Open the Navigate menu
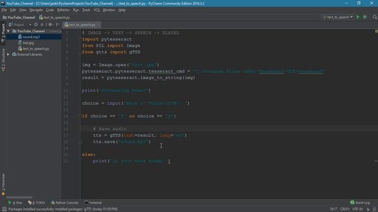Screen dimensions: 378x212 (36, 10)
